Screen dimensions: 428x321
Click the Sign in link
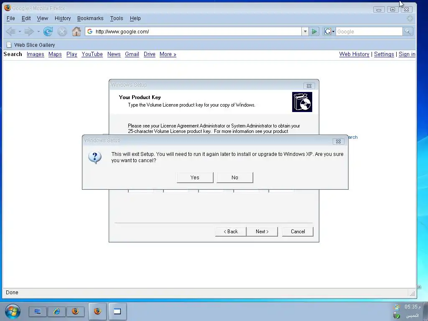[407, 54]
